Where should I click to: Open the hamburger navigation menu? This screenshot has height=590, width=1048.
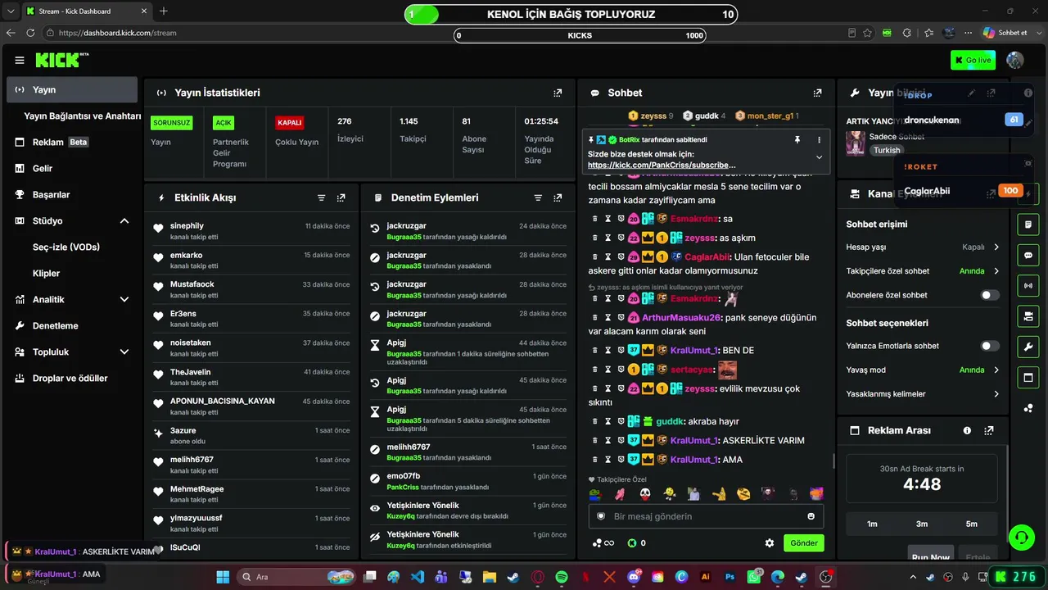(x=20, y=60)
